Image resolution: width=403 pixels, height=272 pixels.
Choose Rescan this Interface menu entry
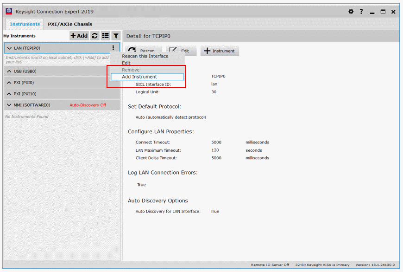(x=145, y=56)
